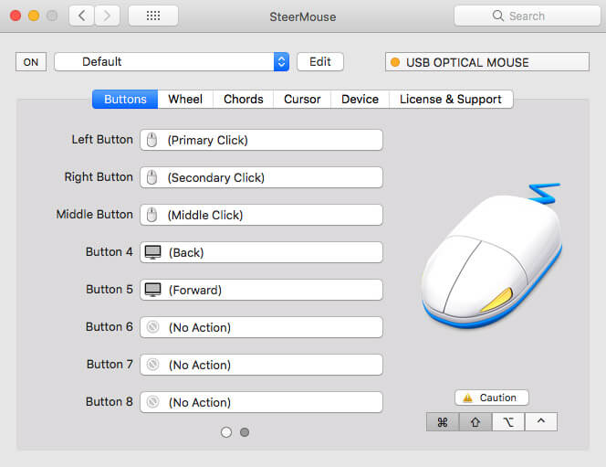Click the Command modifier key icon
This screenshot has height=467, width=606.
point(443,421)
